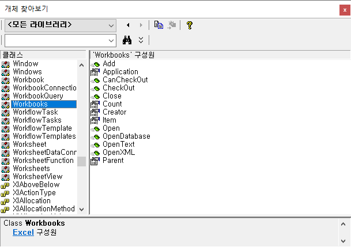Open the library selection dropdown
The height and width of the screenshot is (247, 351).
click(x=61, y=25)
